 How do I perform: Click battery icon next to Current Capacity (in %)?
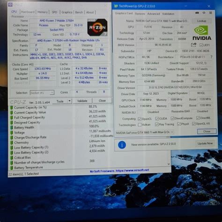click(11, 107)
